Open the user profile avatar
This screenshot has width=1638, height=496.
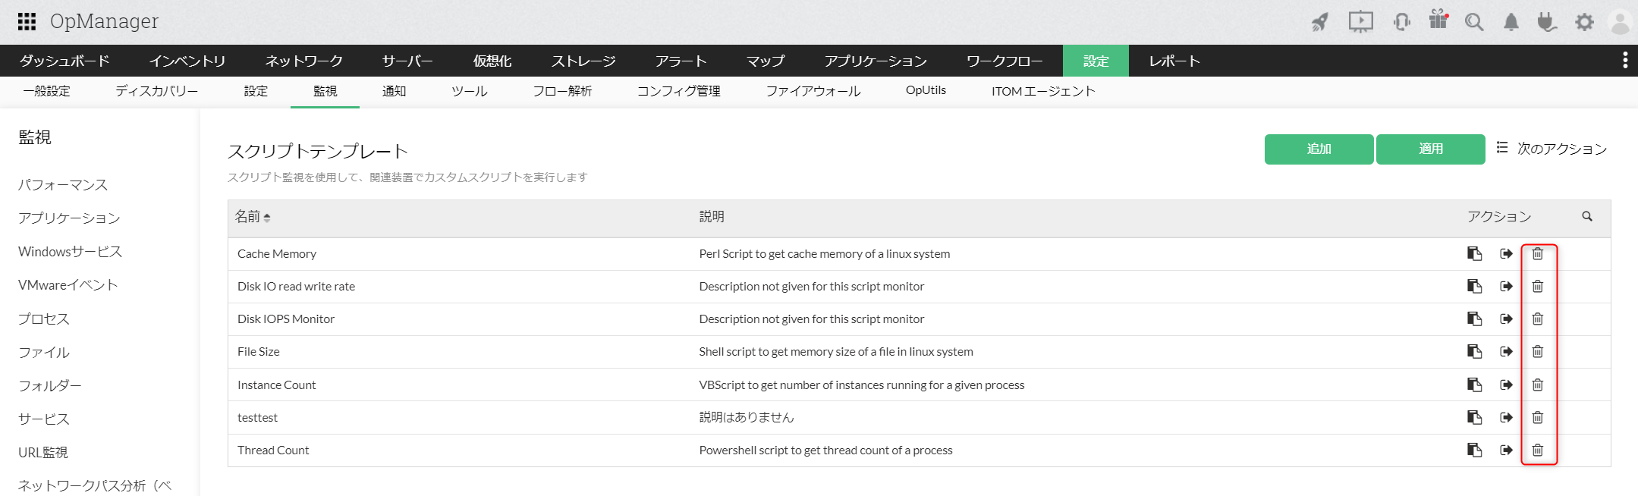(x=1620, y=22)
